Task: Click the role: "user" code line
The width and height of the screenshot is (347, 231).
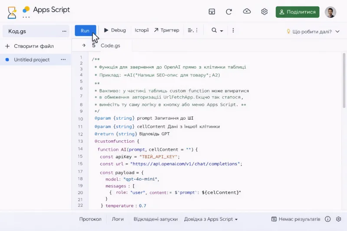Action: (x=175, y=192)
